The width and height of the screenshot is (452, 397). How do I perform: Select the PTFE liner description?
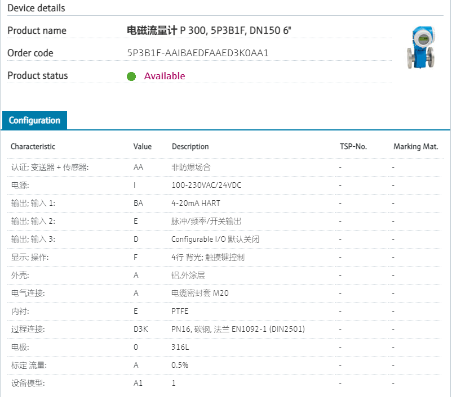coord(180,312)
